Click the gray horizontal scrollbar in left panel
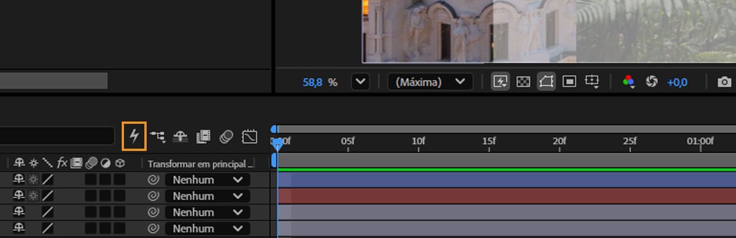The image size is (736, 238). (x=54, y=81)
